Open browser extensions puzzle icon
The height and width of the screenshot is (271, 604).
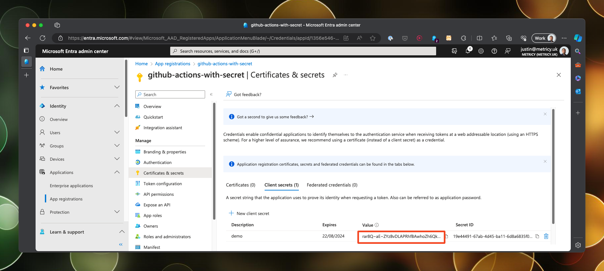coord(463,38)
